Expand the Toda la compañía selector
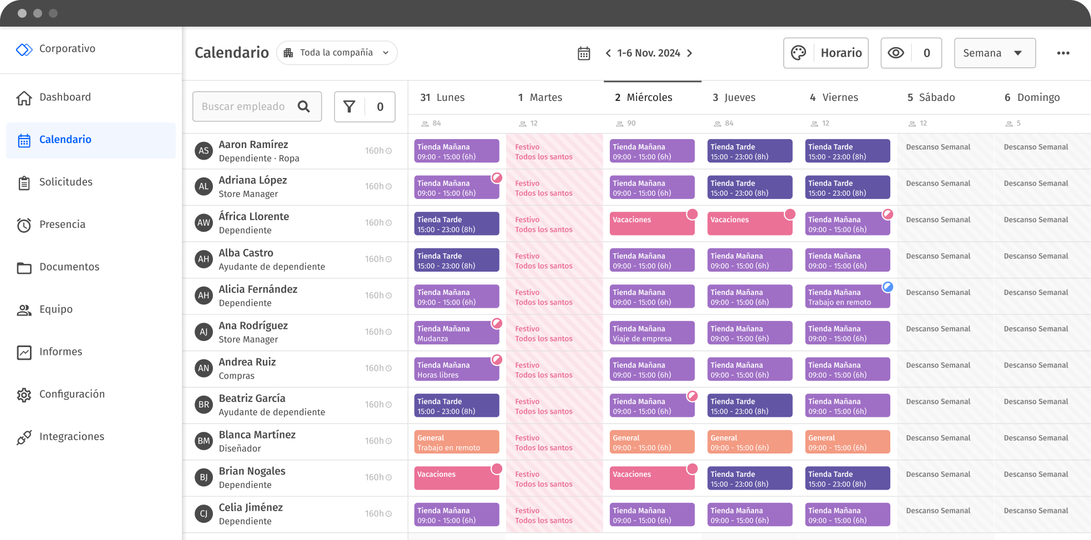 (x=337, y=52)
